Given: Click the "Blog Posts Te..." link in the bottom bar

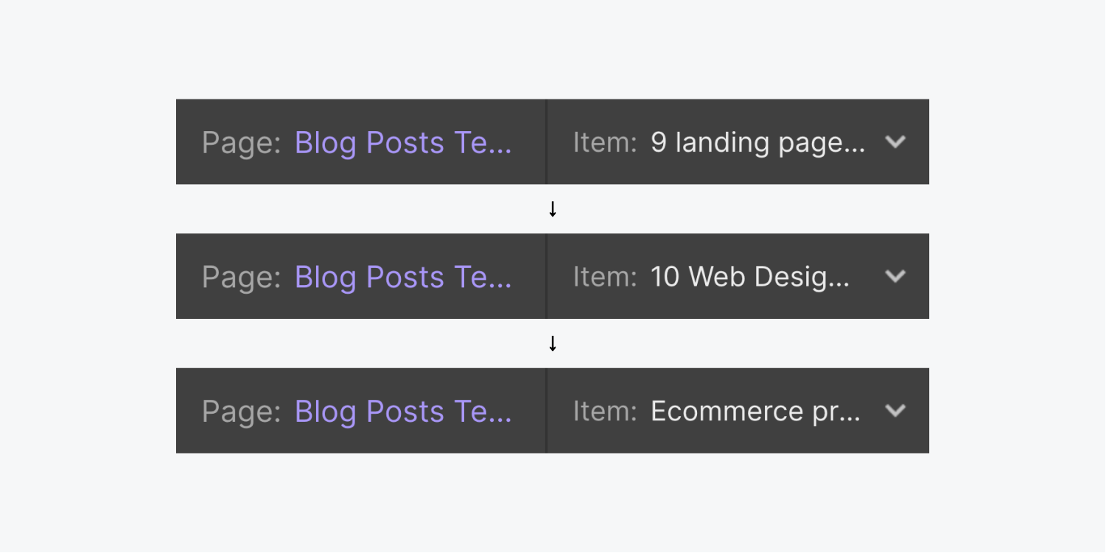Looking at the screenshot, I should (402, 411).
